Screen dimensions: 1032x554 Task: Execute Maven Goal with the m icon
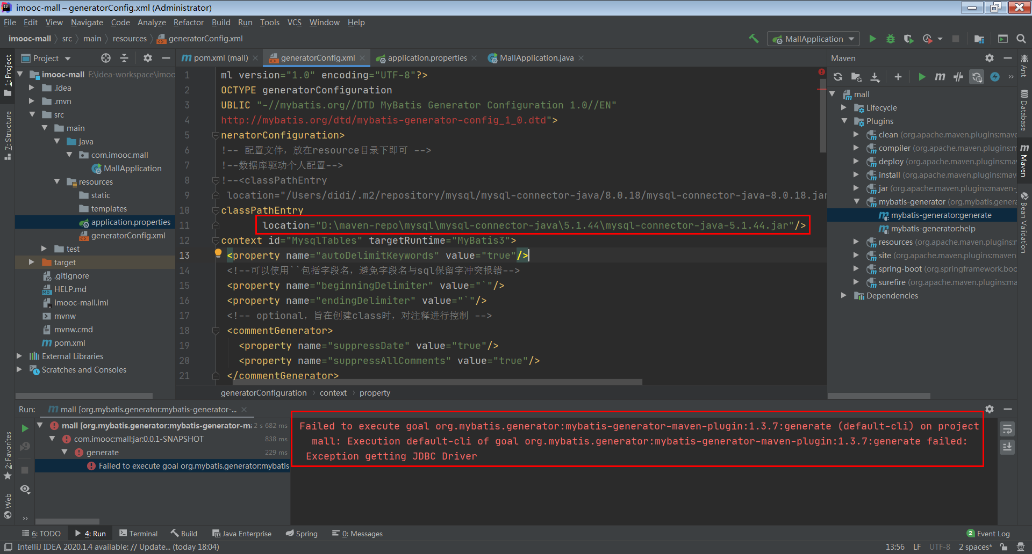tap(940, 77)
